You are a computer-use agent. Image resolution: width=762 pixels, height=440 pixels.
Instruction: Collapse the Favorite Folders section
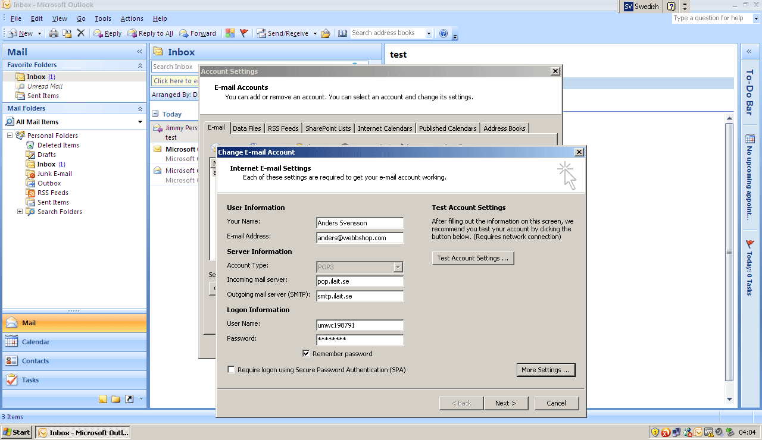pyautogui.click(x=140, y=65)
